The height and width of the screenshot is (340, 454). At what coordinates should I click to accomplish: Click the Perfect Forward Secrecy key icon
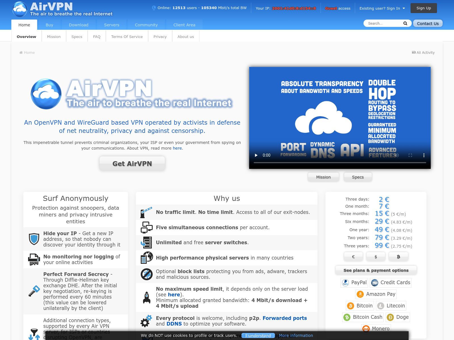34,291
